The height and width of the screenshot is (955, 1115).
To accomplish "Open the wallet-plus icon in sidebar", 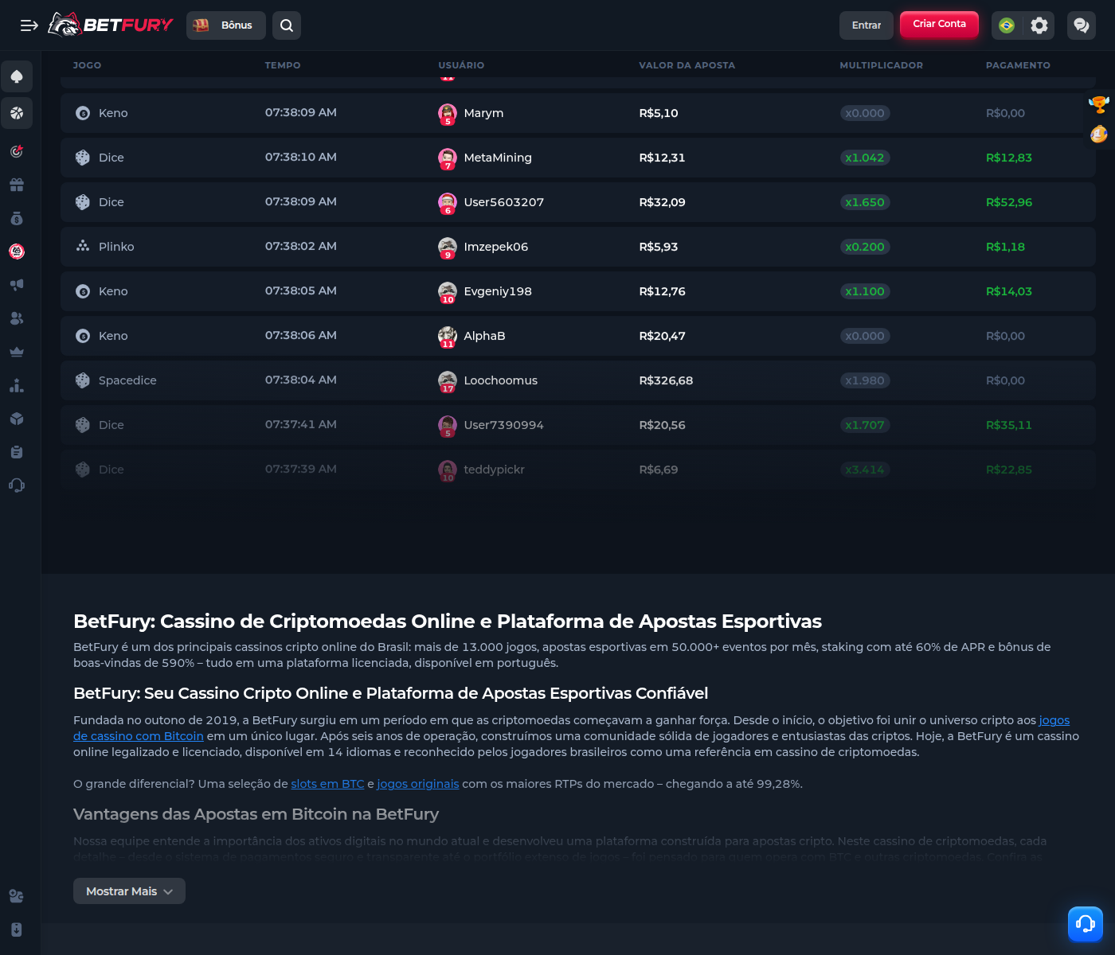I will [x=17, y=896].
